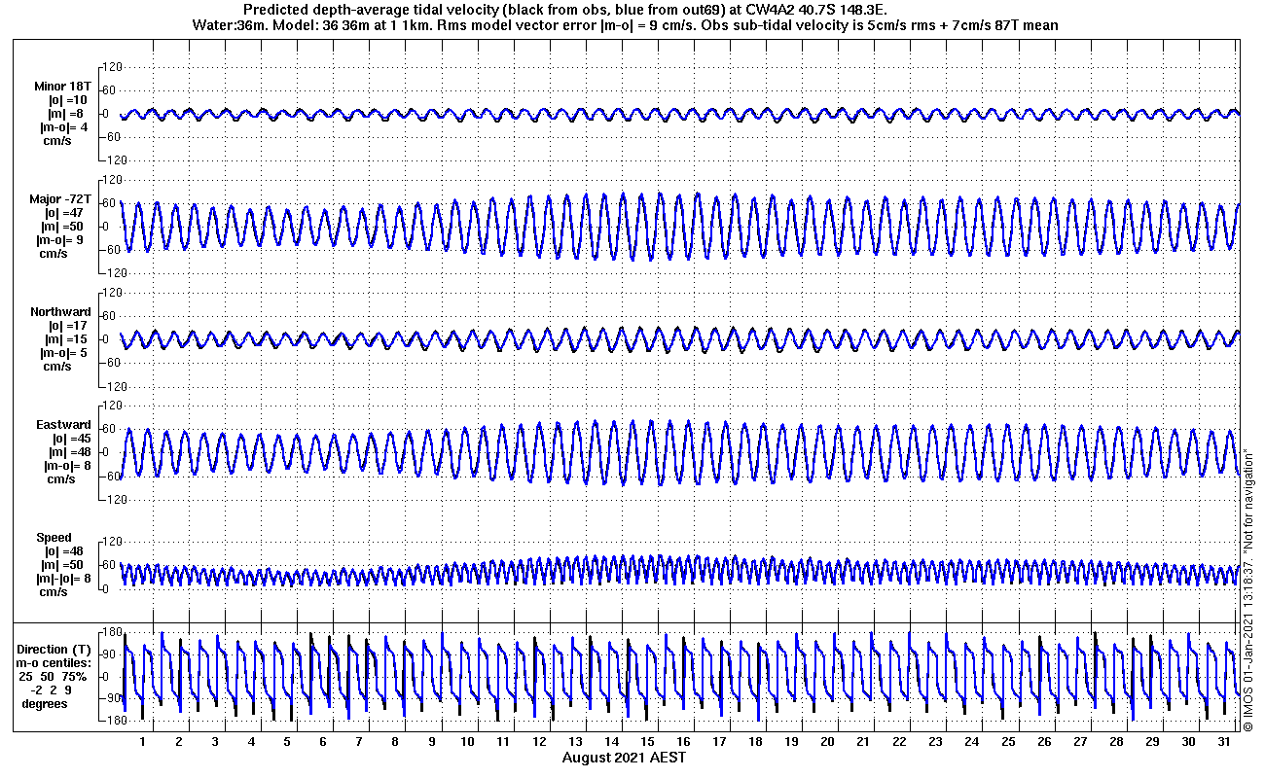Screen dimensions: 1265x778
Task: Click the '25 50 75%' centile header
Action: pyautogui.click(x=52, y=676)
